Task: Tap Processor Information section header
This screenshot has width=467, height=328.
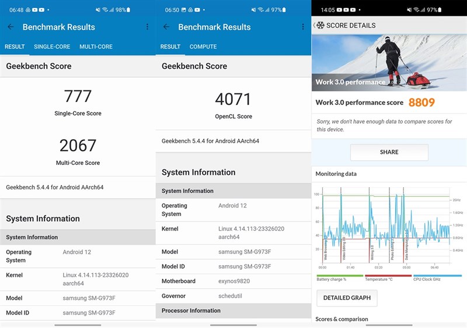Action: (x=233, y=311)
